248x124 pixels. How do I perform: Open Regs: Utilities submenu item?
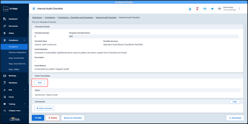14,69
